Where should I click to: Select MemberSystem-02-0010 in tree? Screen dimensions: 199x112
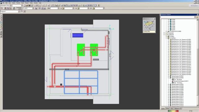[x=178, y=96]
